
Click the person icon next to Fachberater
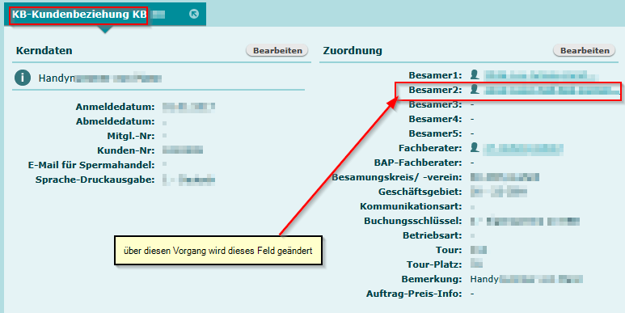[x=475, y=148]
